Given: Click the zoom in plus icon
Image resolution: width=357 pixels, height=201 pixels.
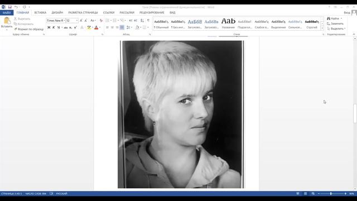Looking at the screenshot, I should (345, 194).
